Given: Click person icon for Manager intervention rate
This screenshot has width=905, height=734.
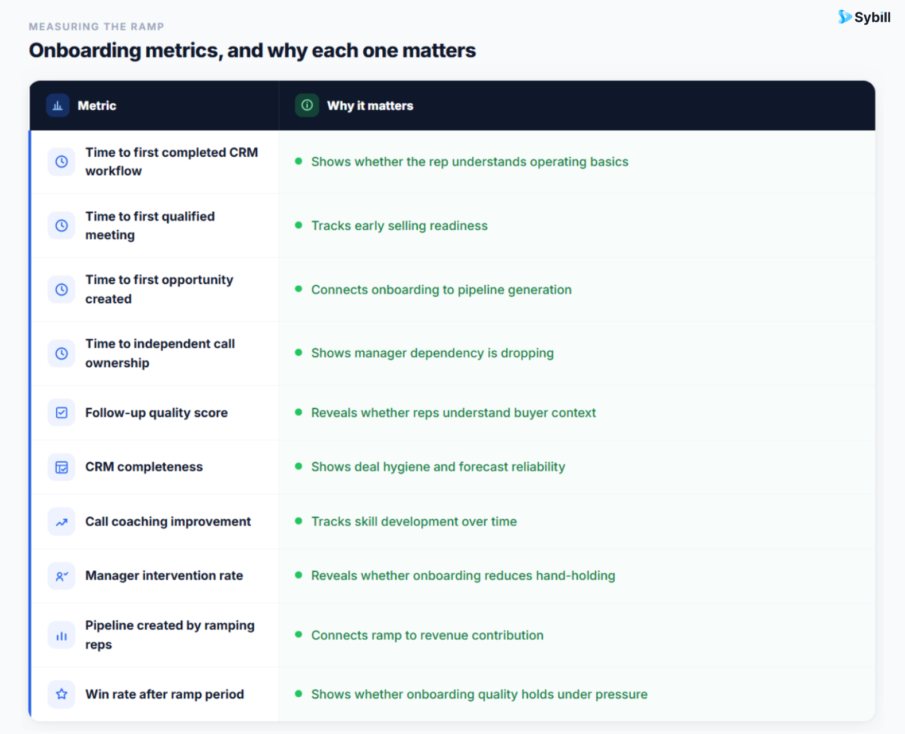Looking at the screenshot, I should tap(61, 576).
